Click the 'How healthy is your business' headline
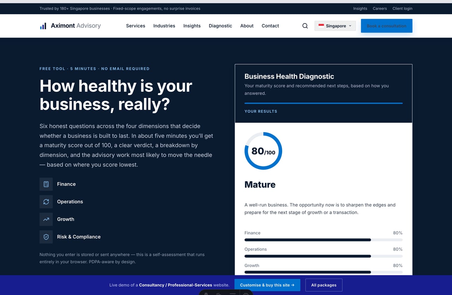 pos(116,95)
